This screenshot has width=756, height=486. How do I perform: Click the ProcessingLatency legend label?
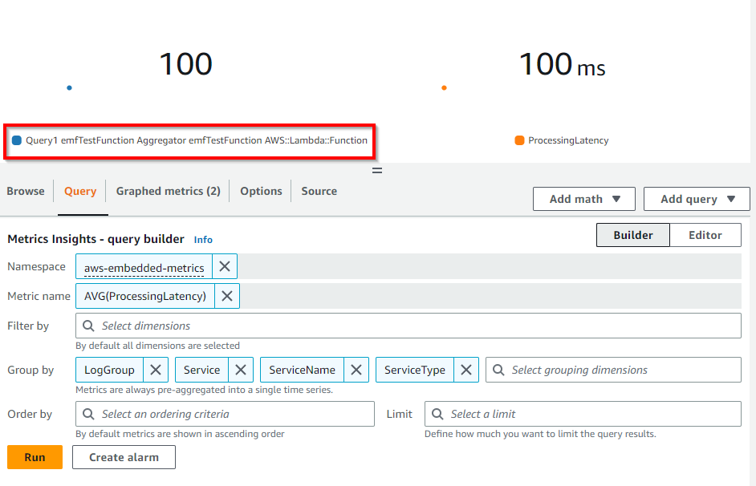568,140
